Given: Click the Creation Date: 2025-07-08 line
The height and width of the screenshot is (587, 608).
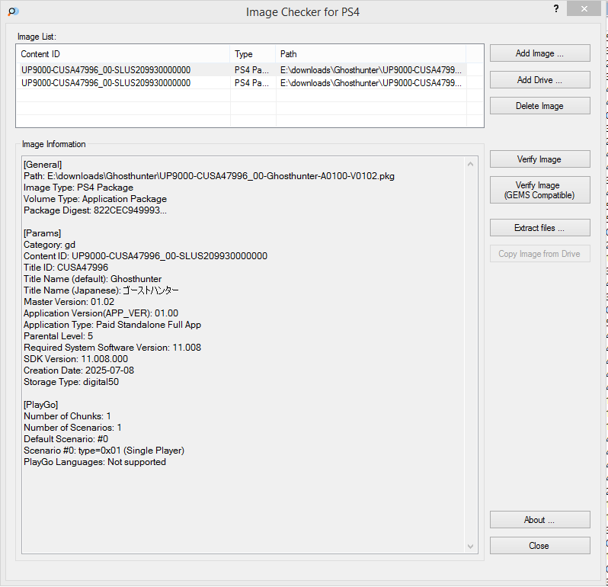Looking at the screenshot, I should click(x=78, y=370).
